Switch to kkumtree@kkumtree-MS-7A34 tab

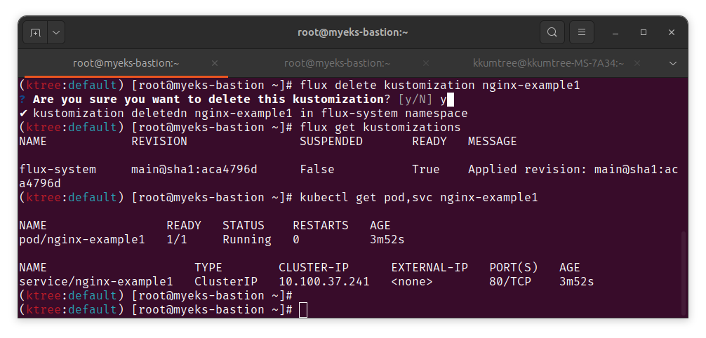tap(548, 63)
